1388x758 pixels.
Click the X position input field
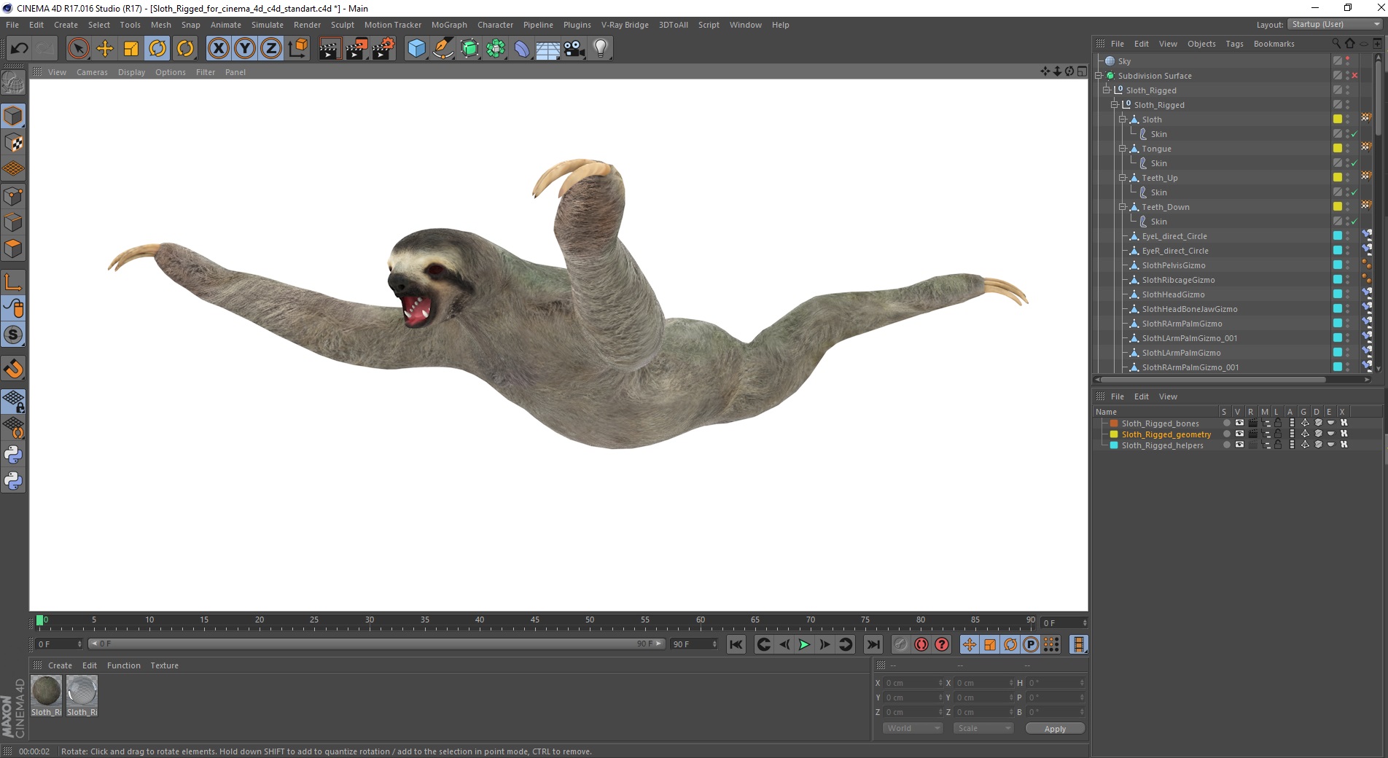(913, 683)
